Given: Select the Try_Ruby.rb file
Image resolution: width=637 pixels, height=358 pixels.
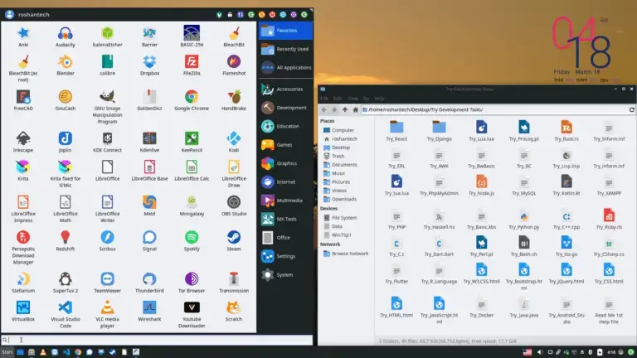Looking at the screenshot, I should 609,220.
